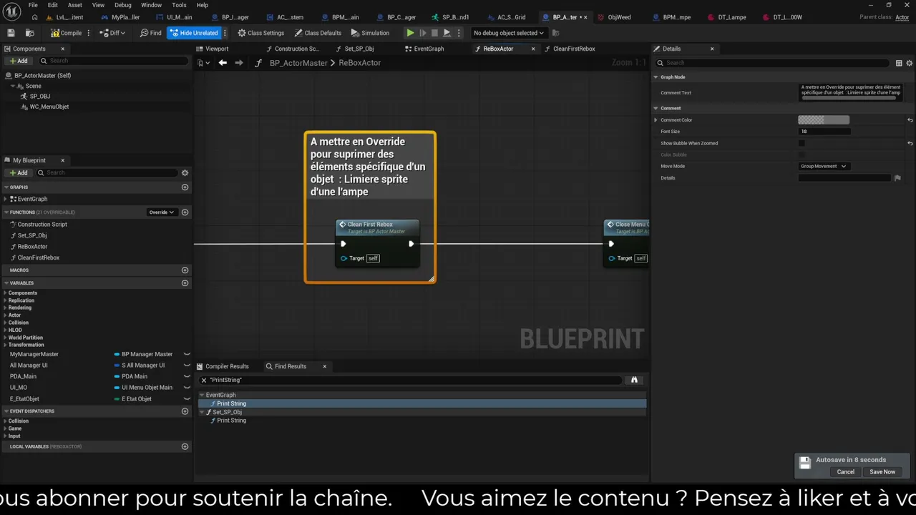Open Details panel settings gear

(x=910, y=63)
